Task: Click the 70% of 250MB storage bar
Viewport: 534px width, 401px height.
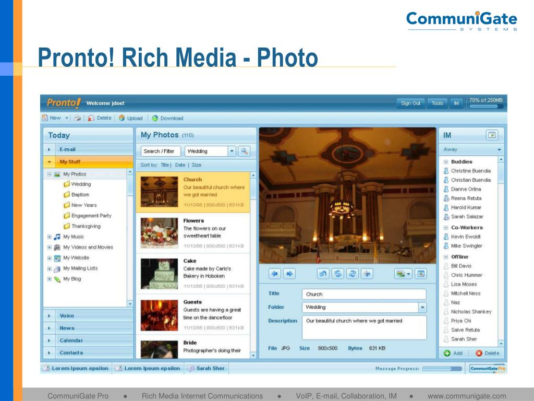Action: tap(486, 107)
